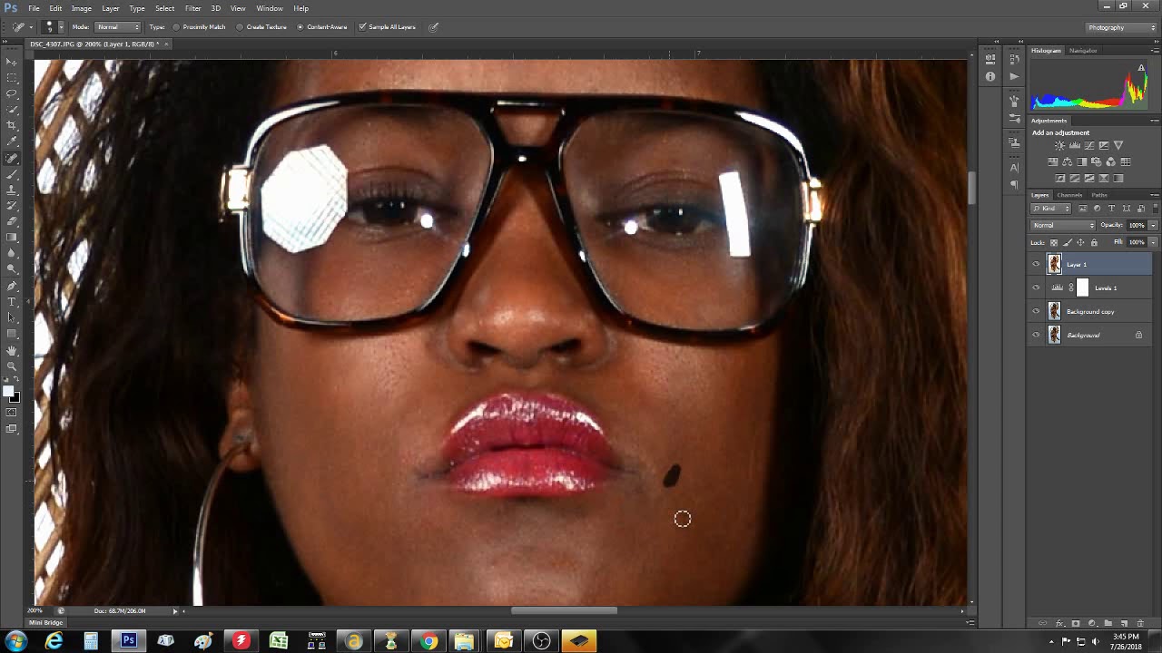The image size is (1162, 653).
Task: Click the horizontal canvas scrollbar
Action: [x=564, y=610]
